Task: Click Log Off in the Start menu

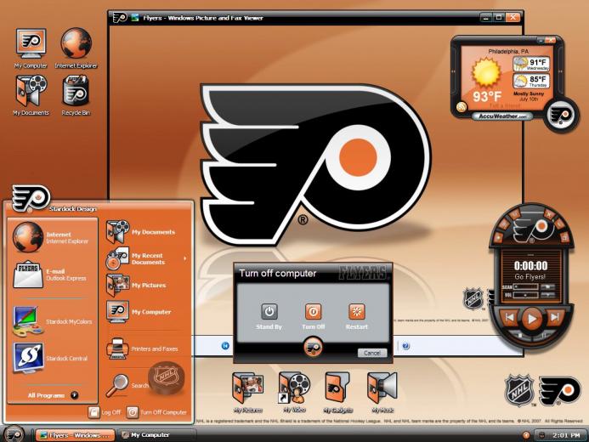Action: [x=105, y=412]
